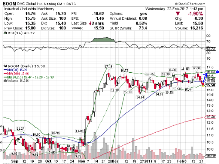Viewport: 219px width, 164px height.
Task: Click the Ask price 15.70
Action: 61,14
